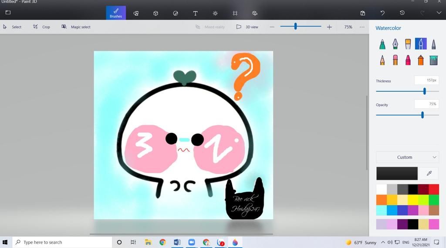Click the taskbar search box
Screen dimensions: 446x248
(x=62, y=242)
